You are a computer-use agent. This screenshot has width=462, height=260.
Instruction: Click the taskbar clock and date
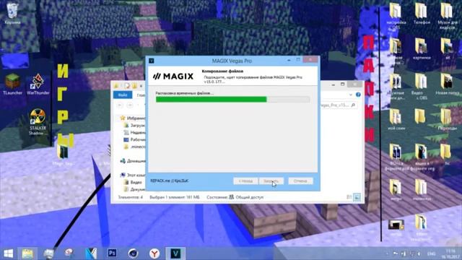point(450,253)
